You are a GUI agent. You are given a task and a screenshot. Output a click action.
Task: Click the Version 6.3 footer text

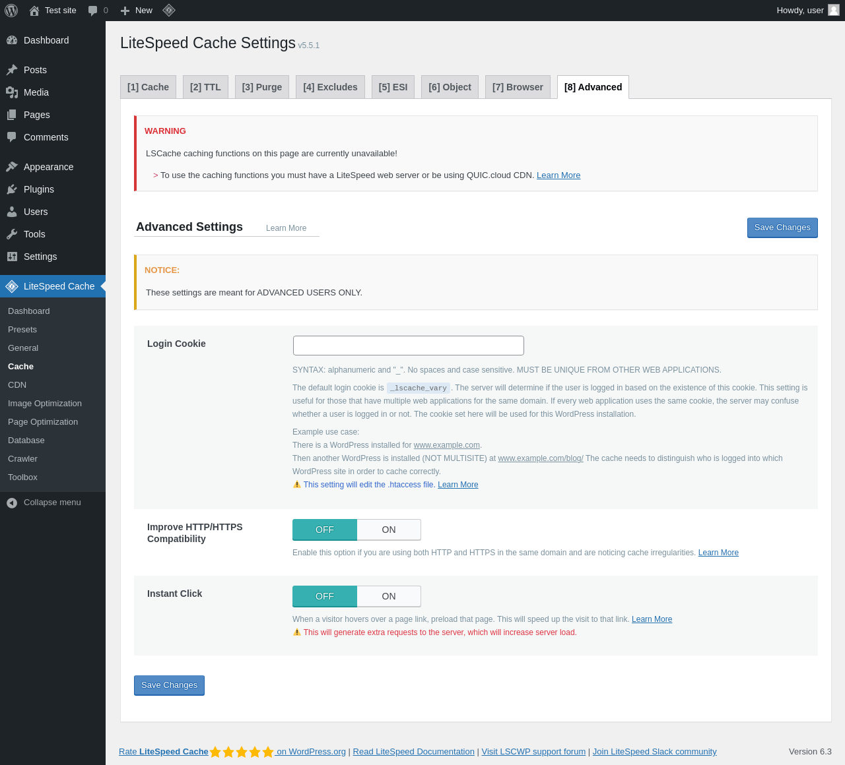pos(810,752)
